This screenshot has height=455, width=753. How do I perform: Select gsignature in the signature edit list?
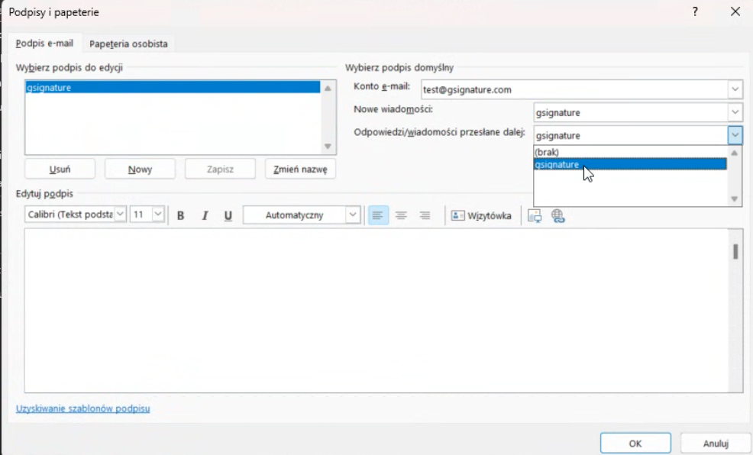tap(173, 87)
